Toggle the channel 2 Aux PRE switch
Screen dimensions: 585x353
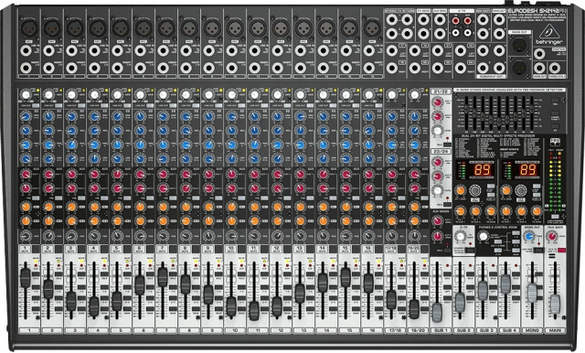tap(58, 198)
